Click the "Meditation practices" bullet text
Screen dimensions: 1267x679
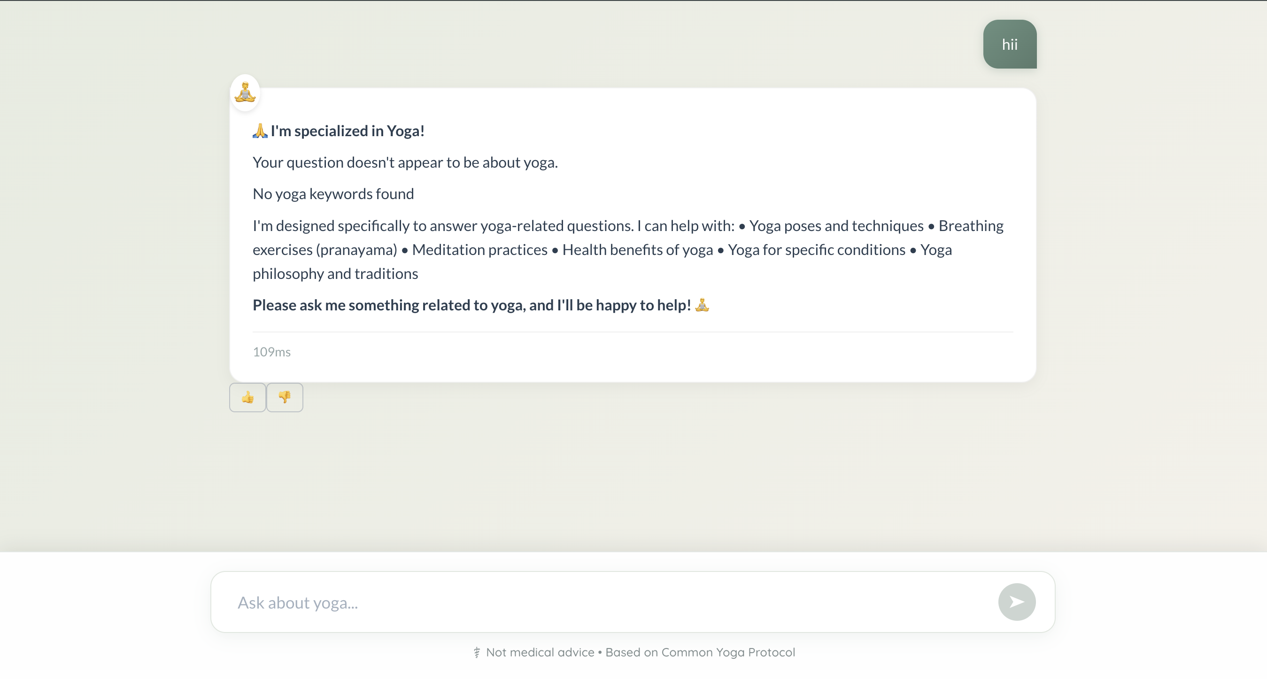tap(479, 250)
